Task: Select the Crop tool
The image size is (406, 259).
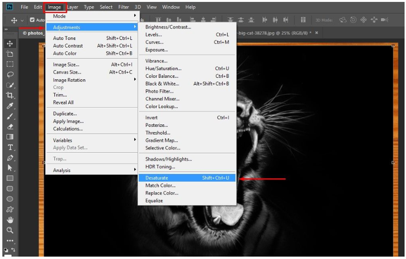Action: tap(10, 95)
